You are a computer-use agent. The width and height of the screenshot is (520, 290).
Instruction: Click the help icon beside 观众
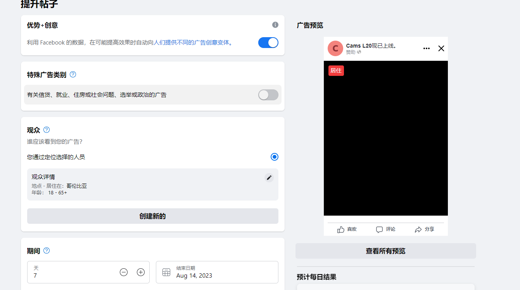click(47, 130)
